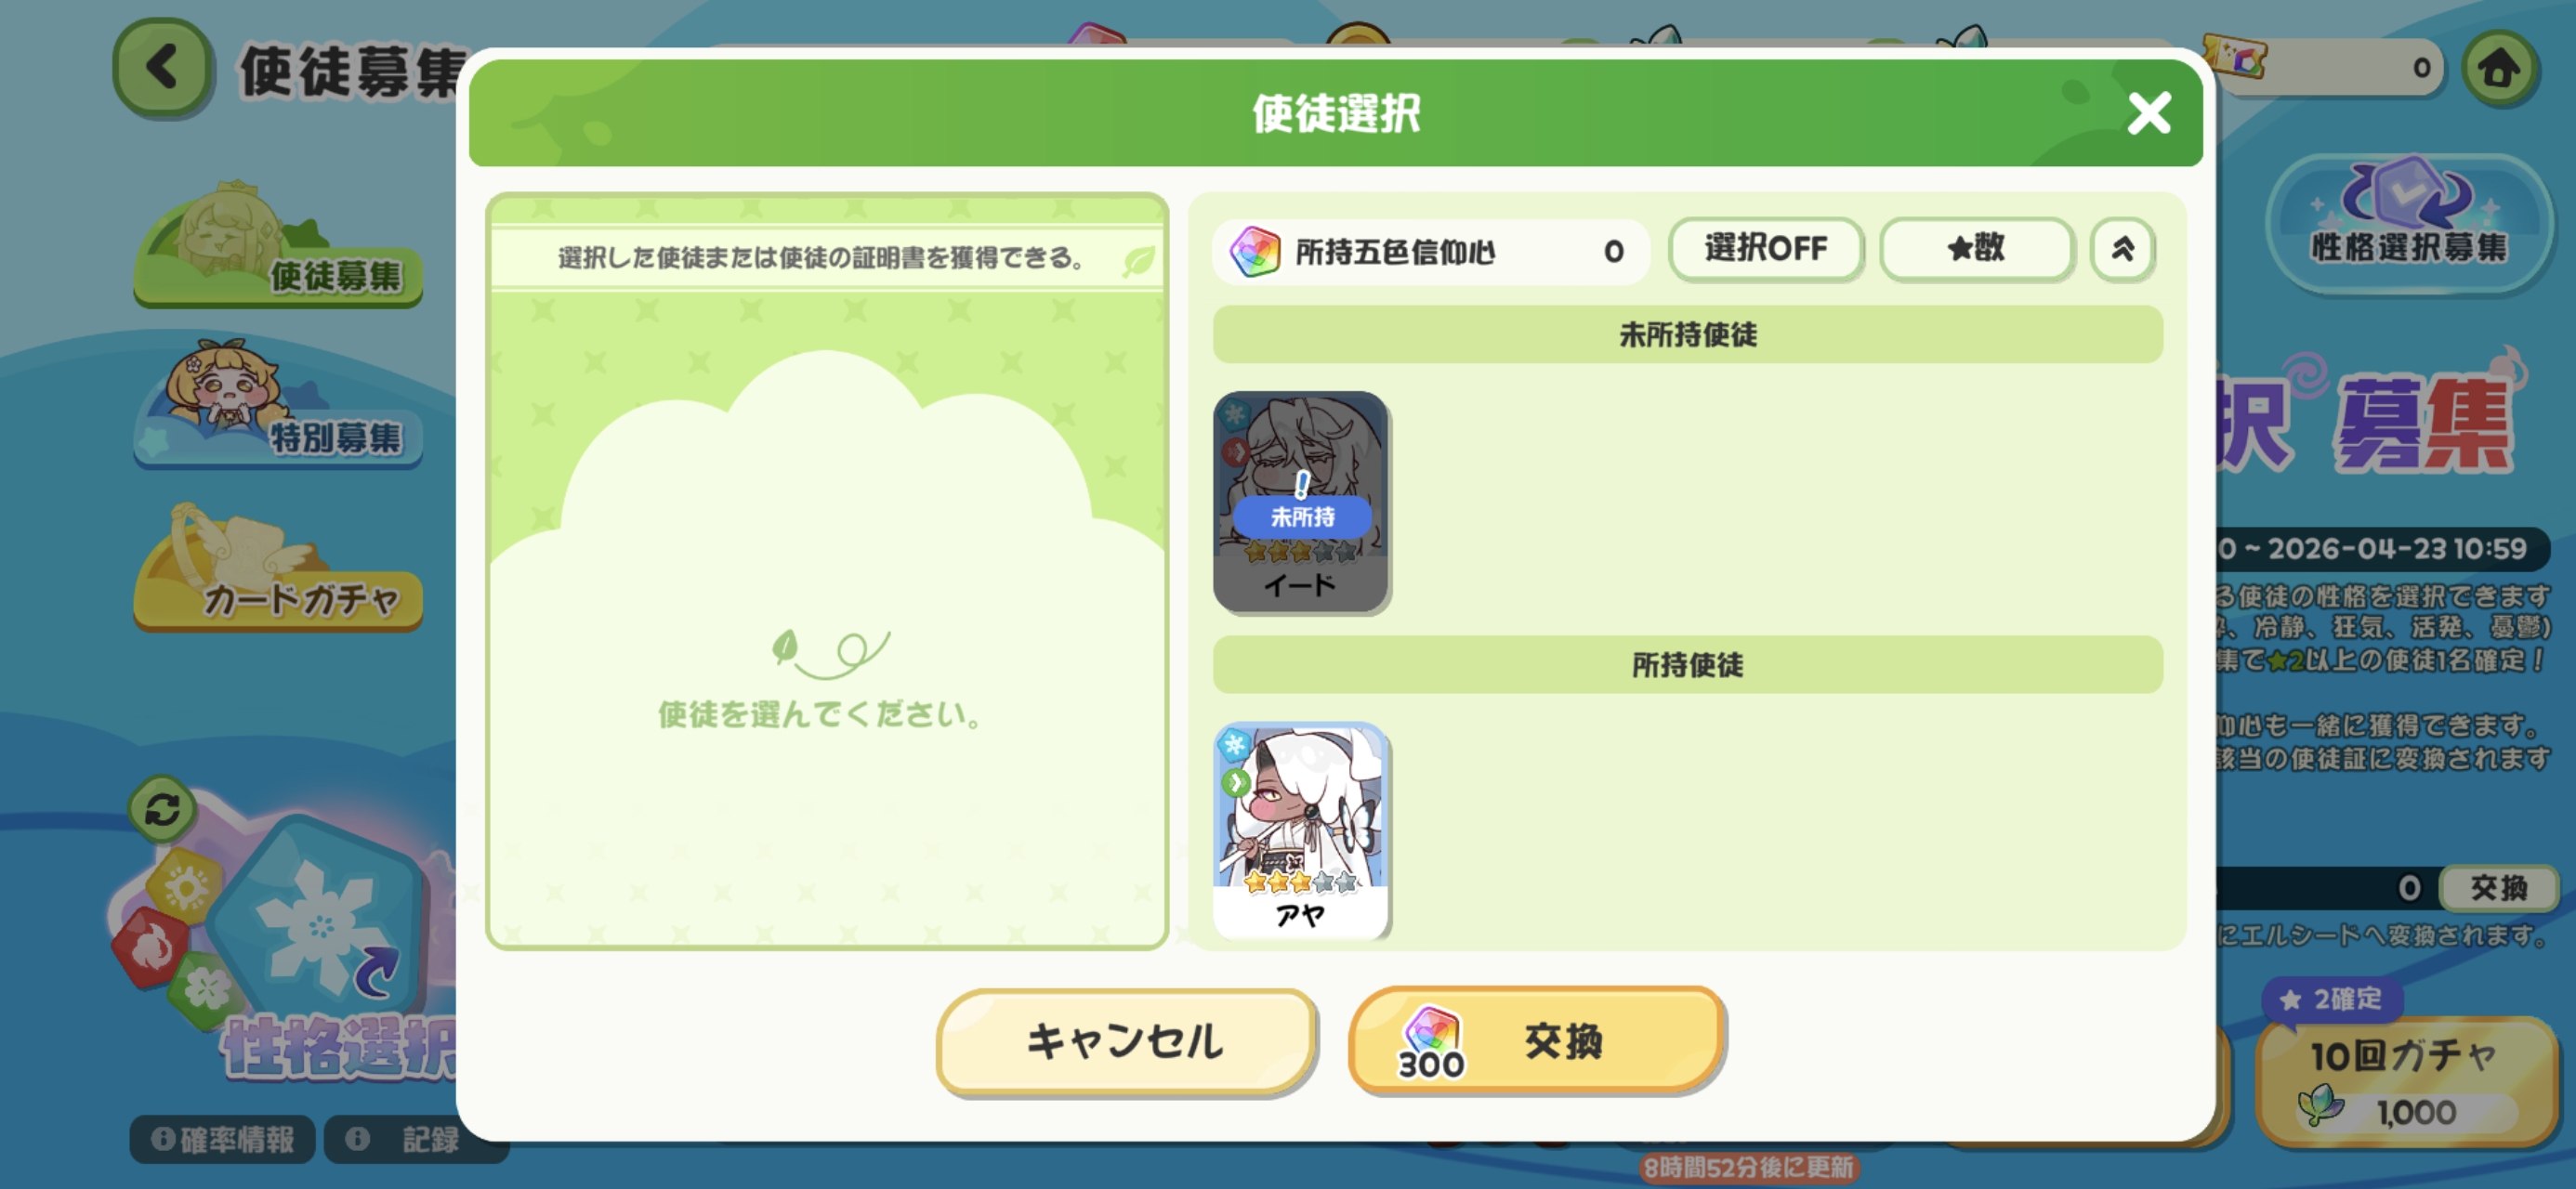Click the 交換 button costing 300
This screenshot has height=1189, width=2576.
1537,1041
